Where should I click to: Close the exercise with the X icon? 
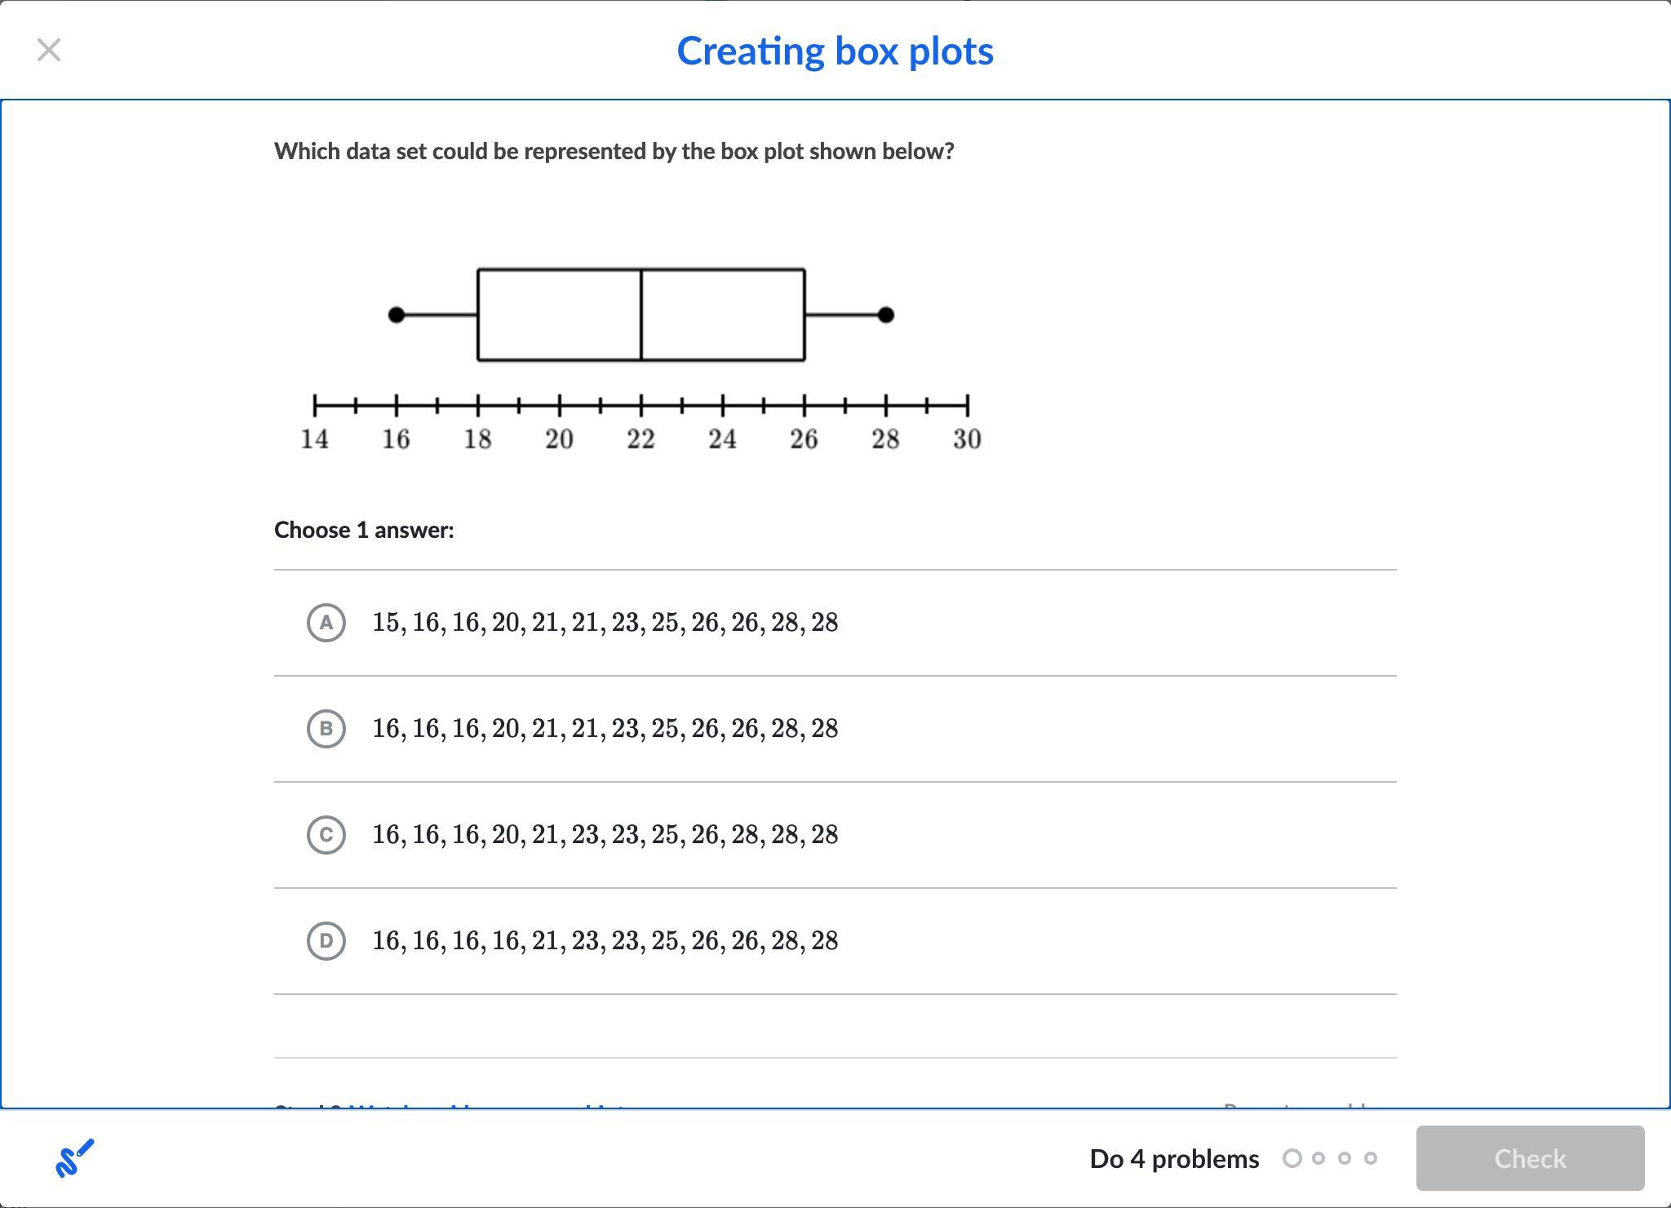[49, 51]
